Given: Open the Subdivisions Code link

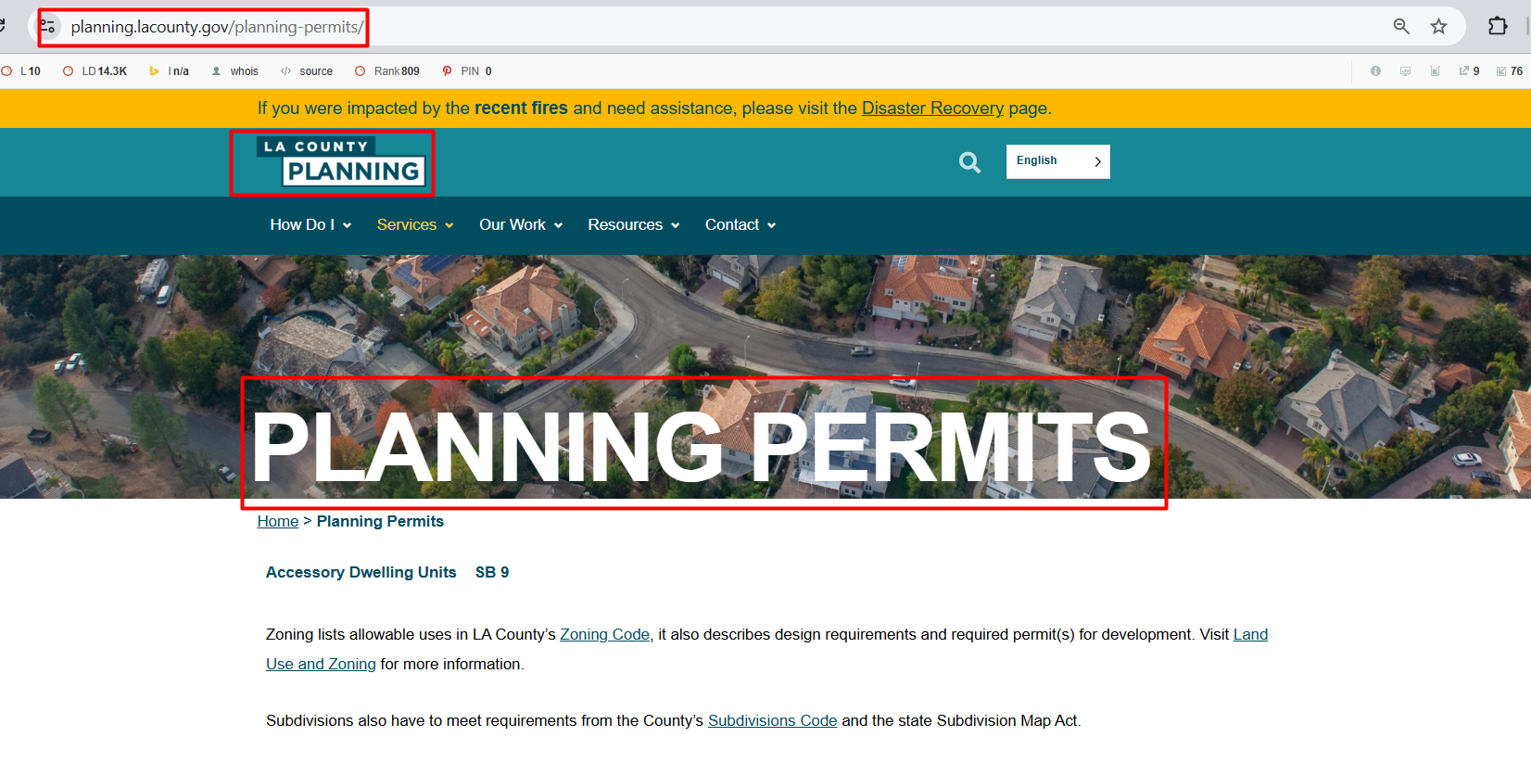Looking at the screenshot, I should [772, 721].
